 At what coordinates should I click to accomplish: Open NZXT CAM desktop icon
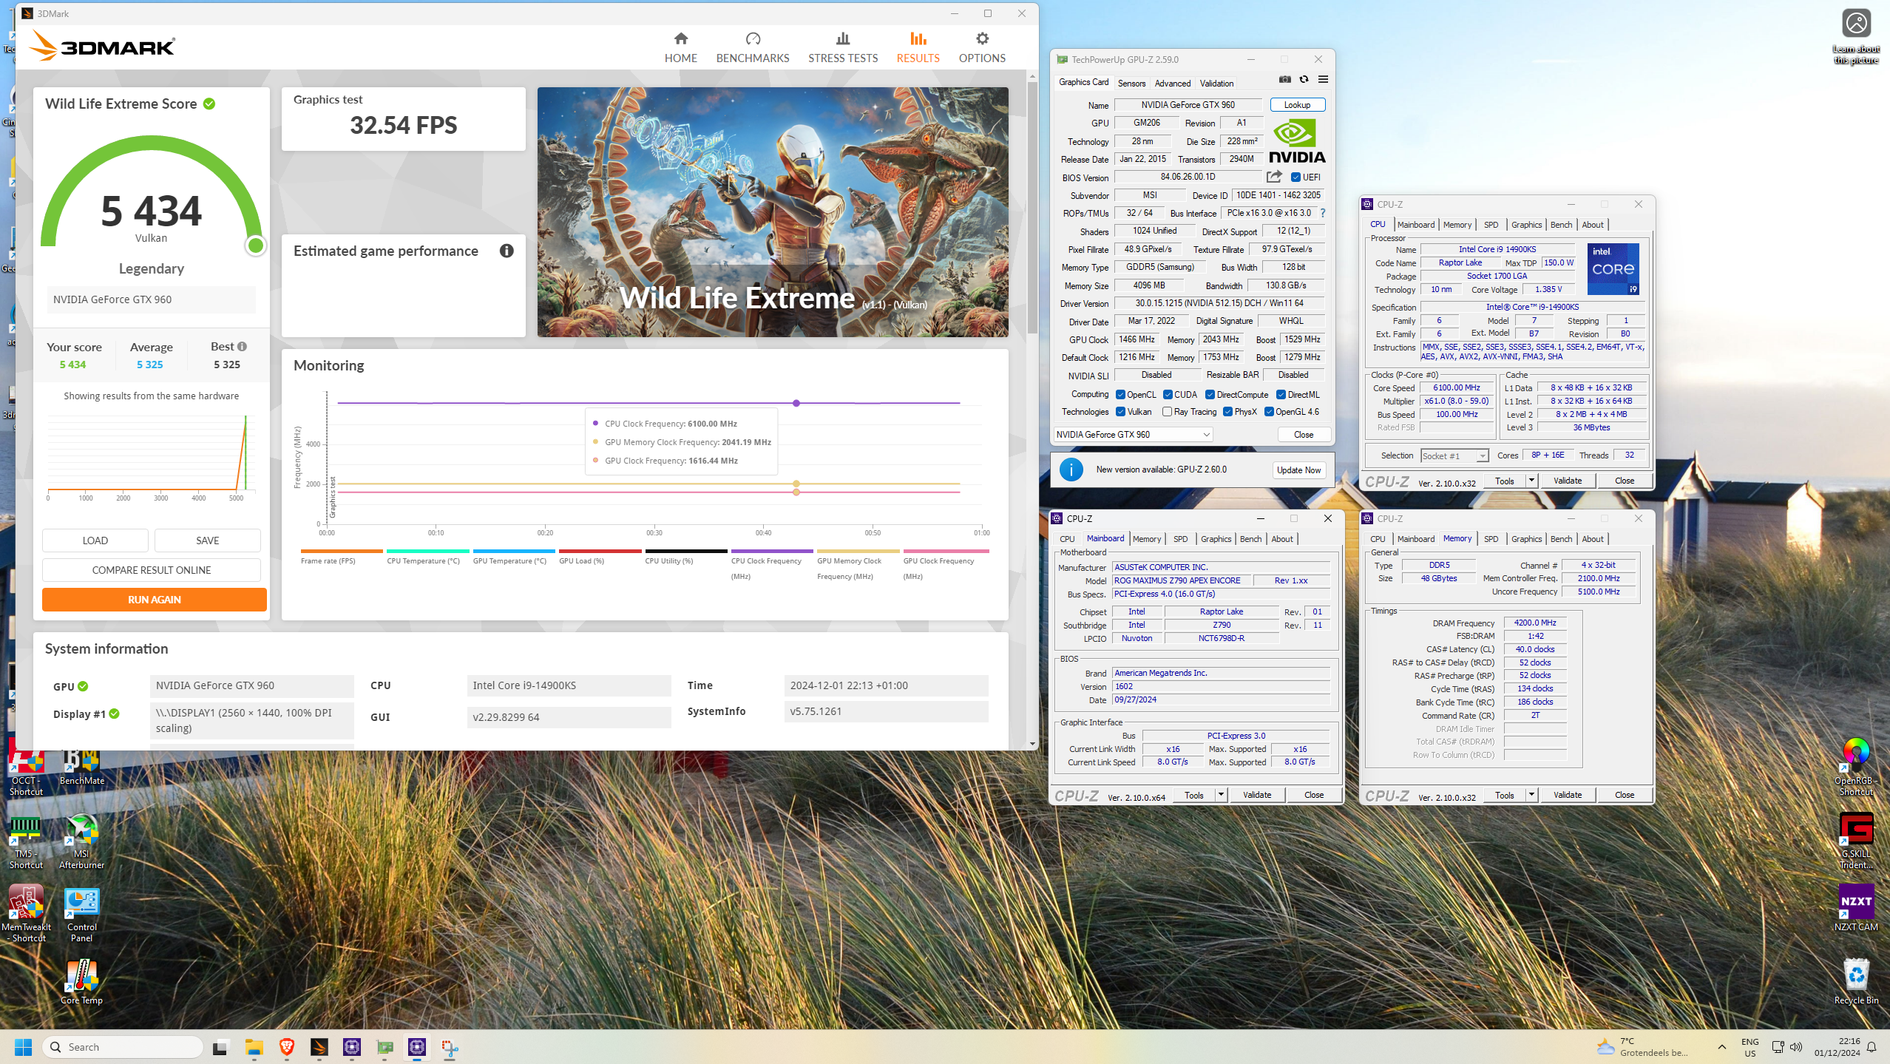click(x=1856, y=907)
